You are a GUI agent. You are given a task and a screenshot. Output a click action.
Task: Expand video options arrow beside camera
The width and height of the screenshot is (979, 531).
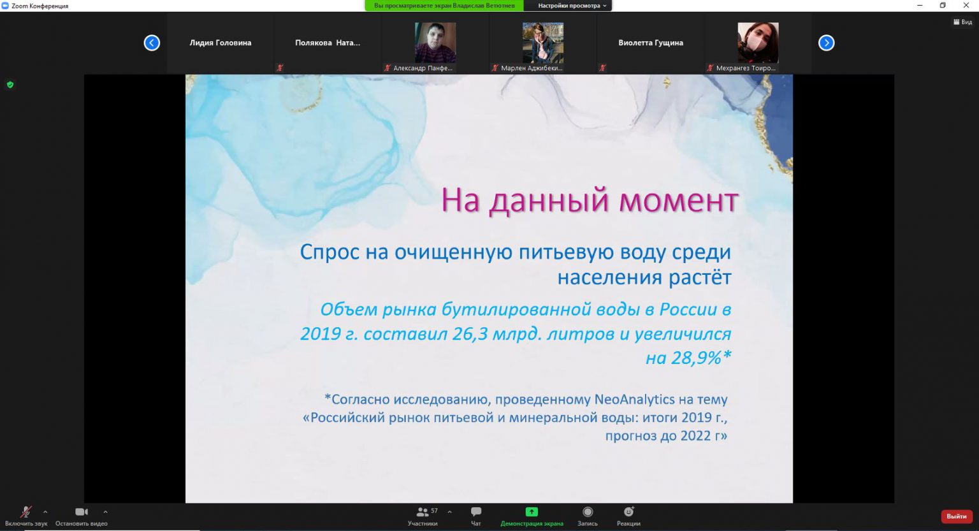(105, 512)
